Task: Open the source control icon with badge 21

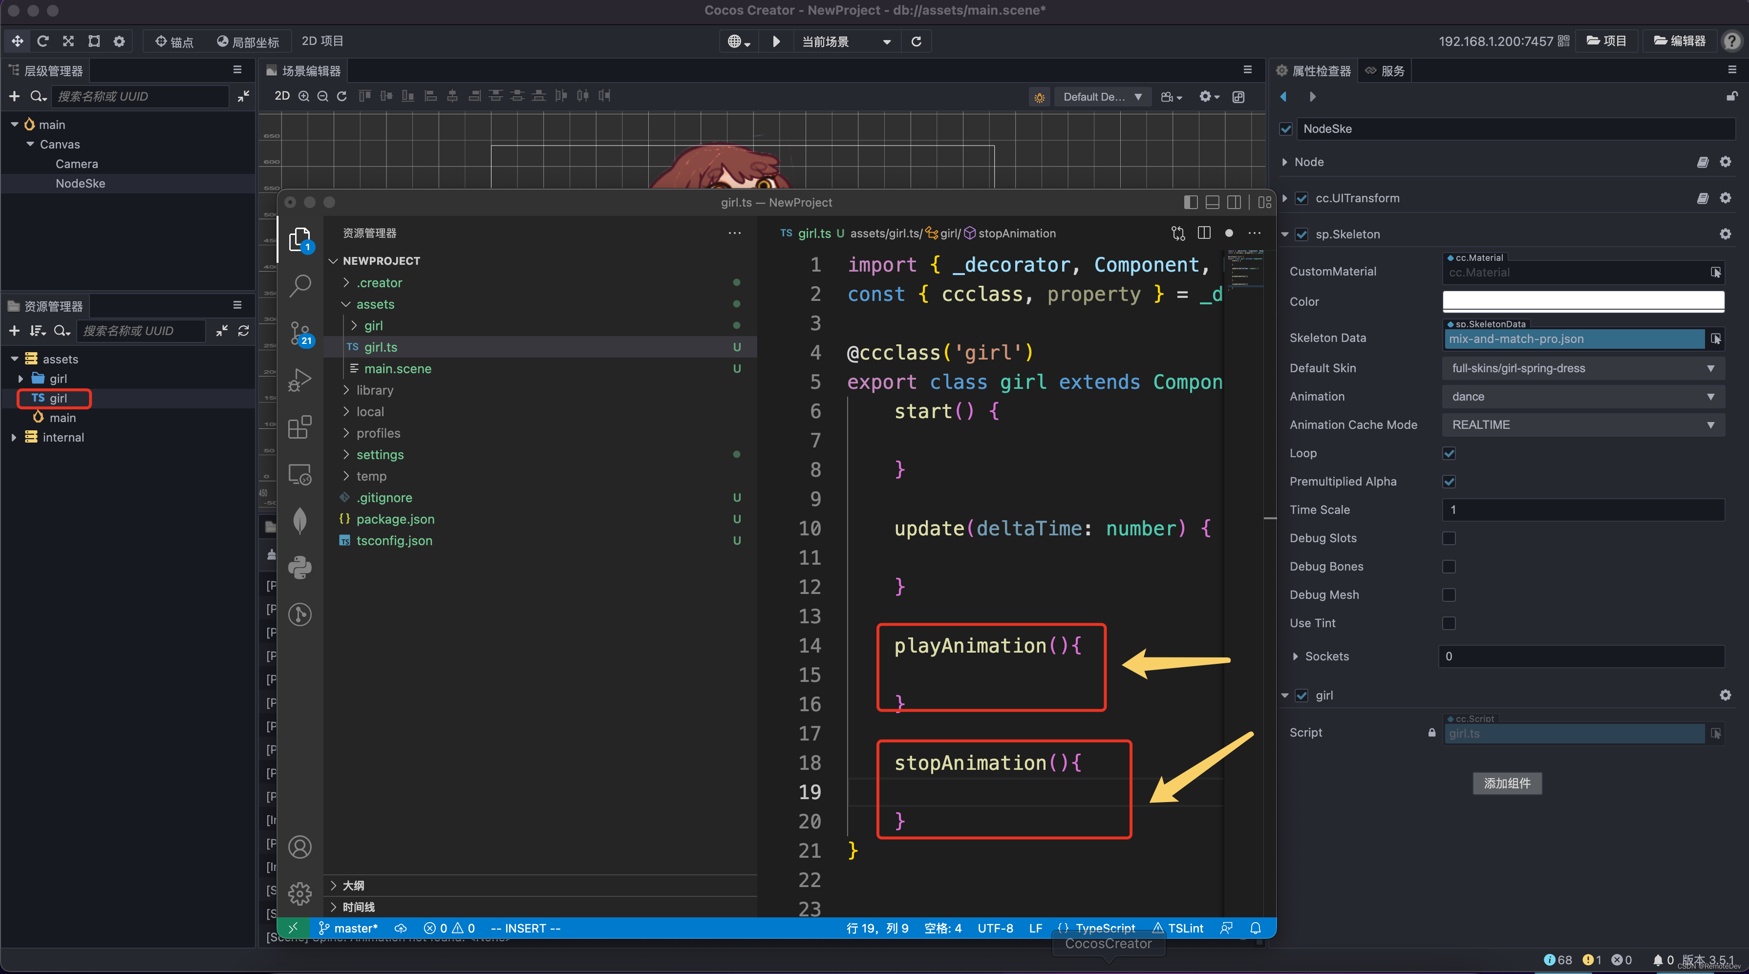Action: [299, 333]
